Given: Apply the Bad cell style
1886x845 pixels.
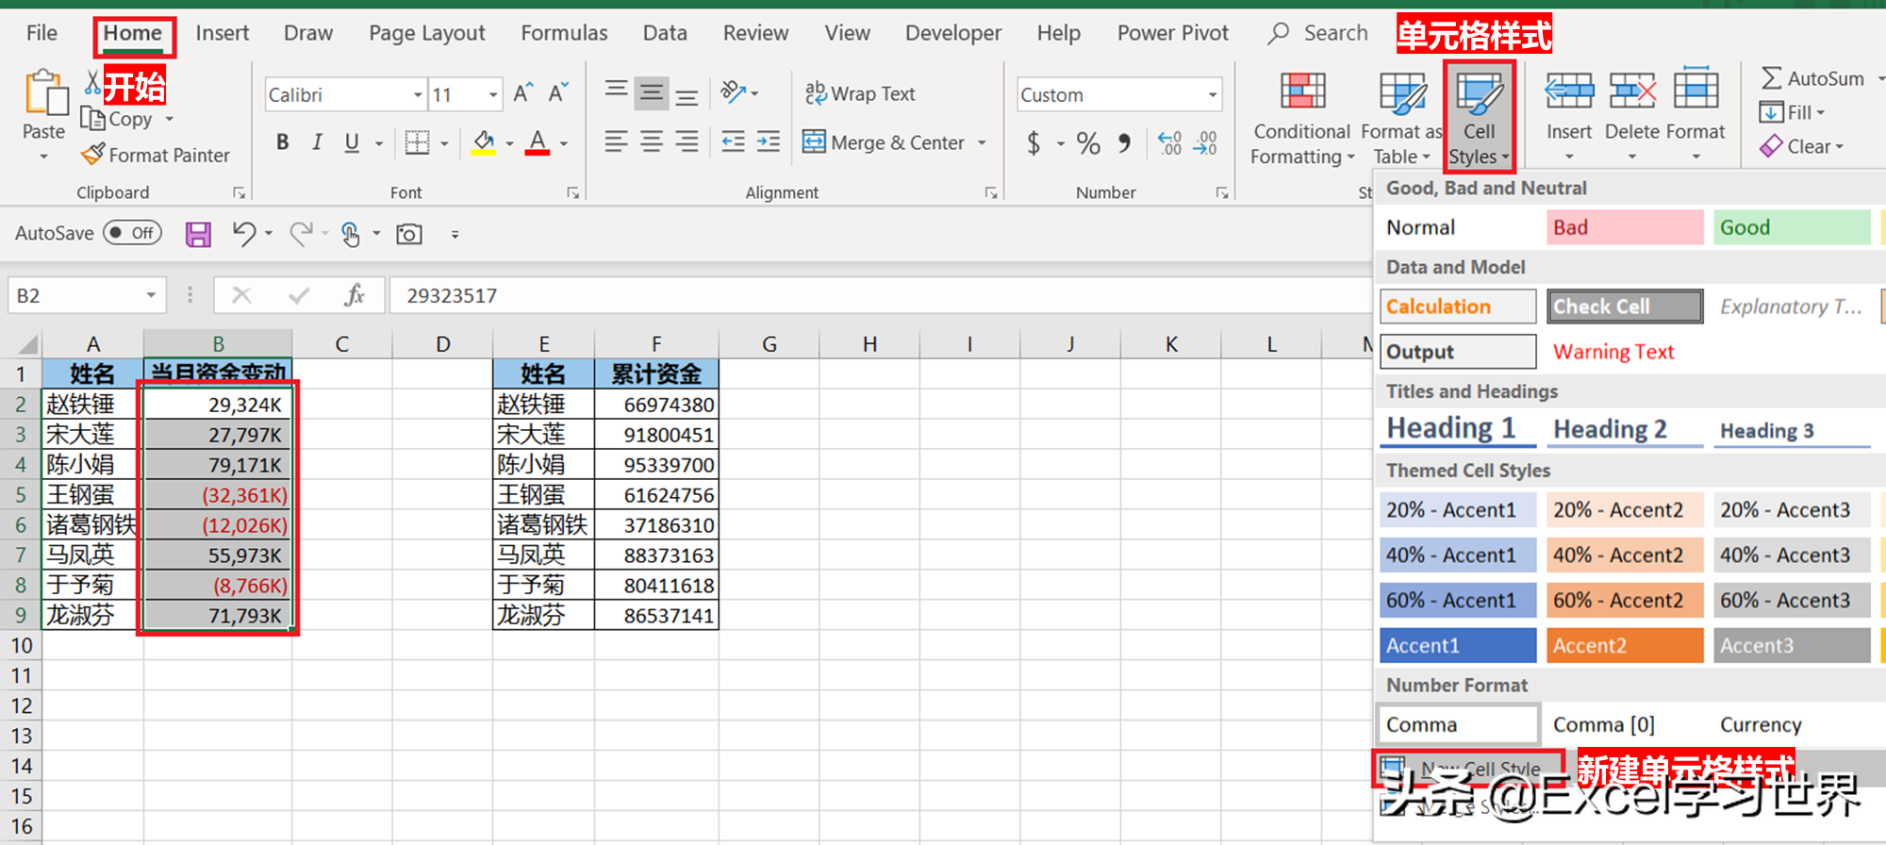Looking at the screenshot, I should click(1625, 227).
